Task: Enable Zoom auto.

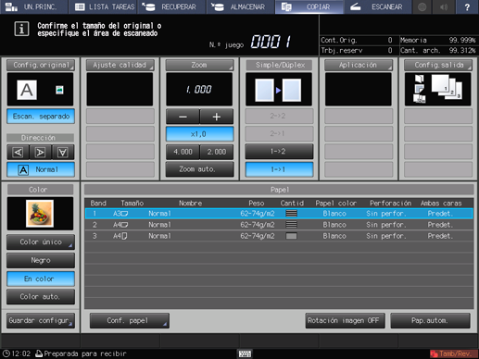Action: point(199,169)
